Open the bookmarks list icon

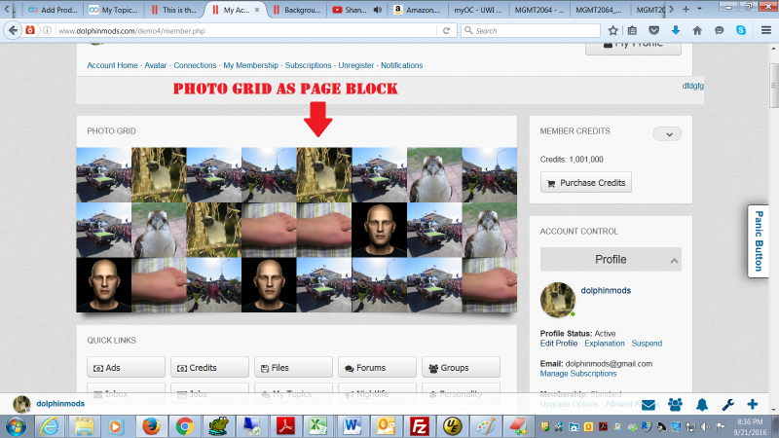coord(632,31)
